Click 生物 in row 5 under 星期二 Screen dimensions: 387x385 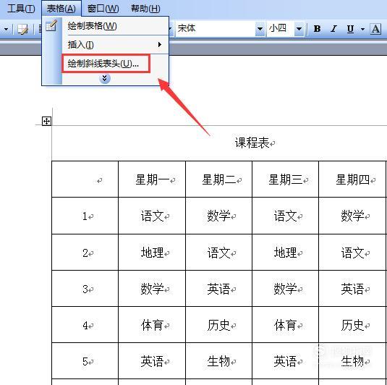(x=218, y=361)
